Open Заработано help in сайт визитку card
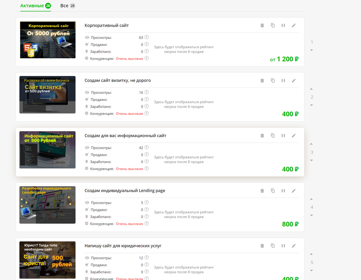The height and width of the screenshot is (280, 361). [x=147, y=106]
